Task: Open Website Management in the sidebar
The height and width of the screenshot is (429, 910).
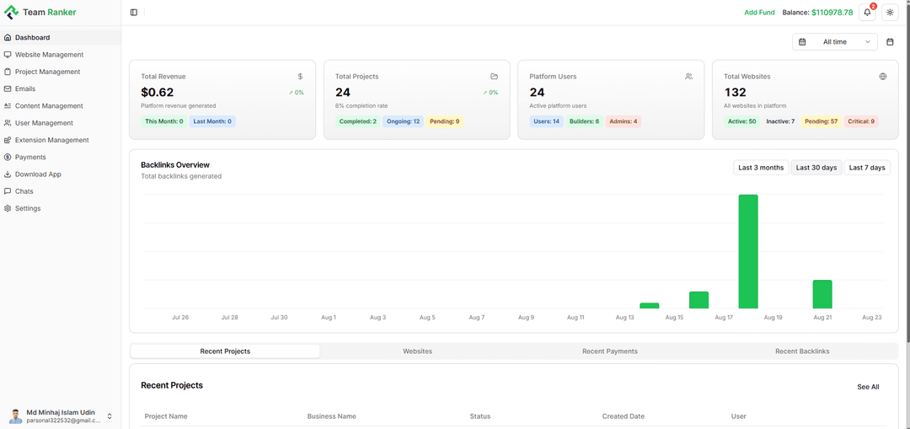Action: (x=49, y=55)
